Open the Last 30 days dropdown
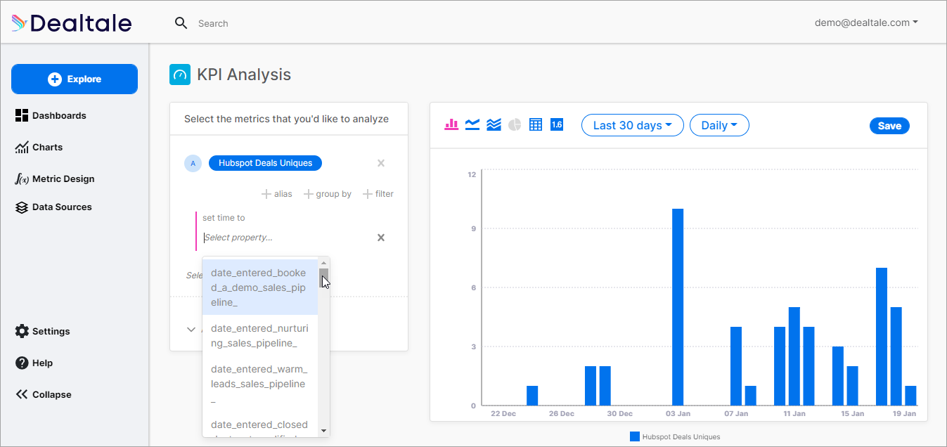 coord(632,125)
